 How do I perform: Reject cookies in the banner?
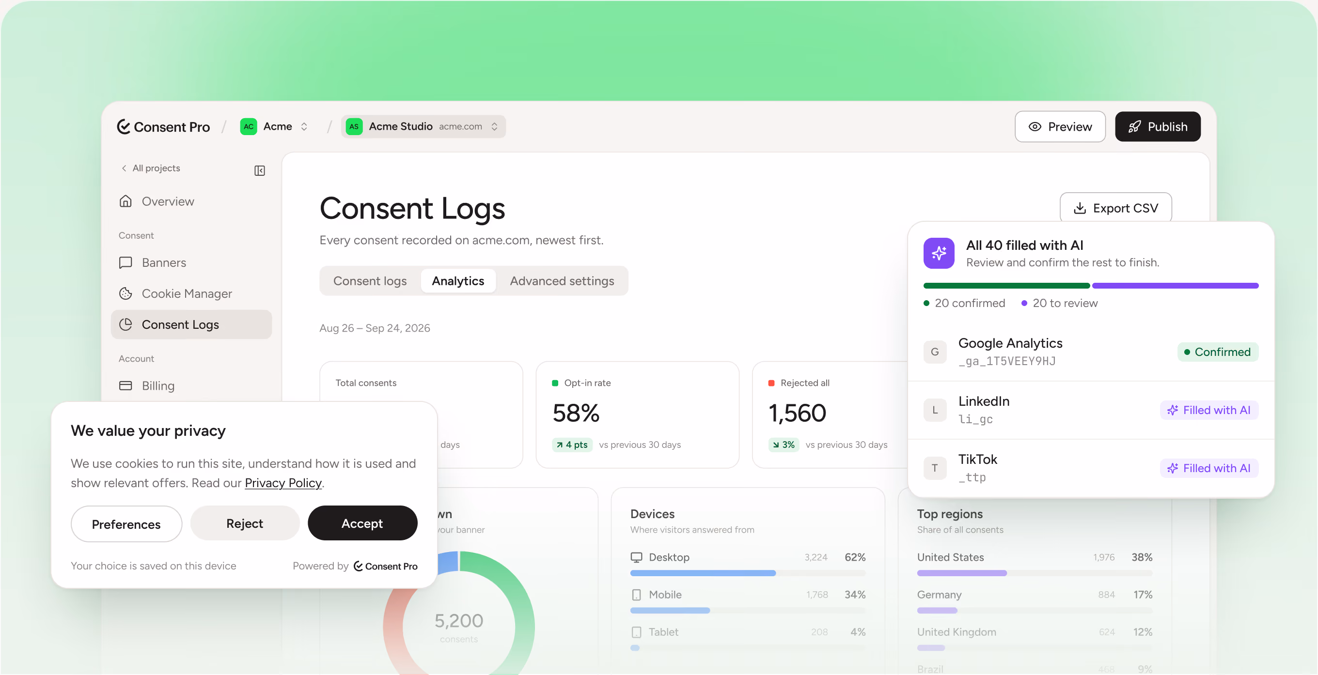[x=245, y=523]
